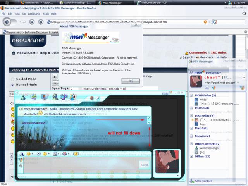Click mail inbox icon in MSN Messenger

coord(207,88)
